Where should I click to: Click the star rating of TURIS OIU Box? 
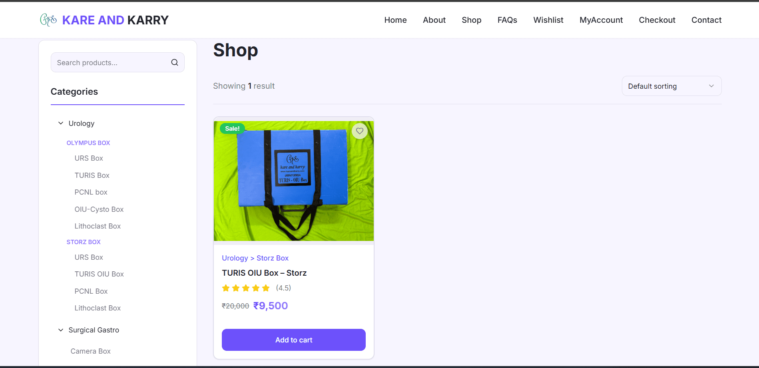[246, 288]
